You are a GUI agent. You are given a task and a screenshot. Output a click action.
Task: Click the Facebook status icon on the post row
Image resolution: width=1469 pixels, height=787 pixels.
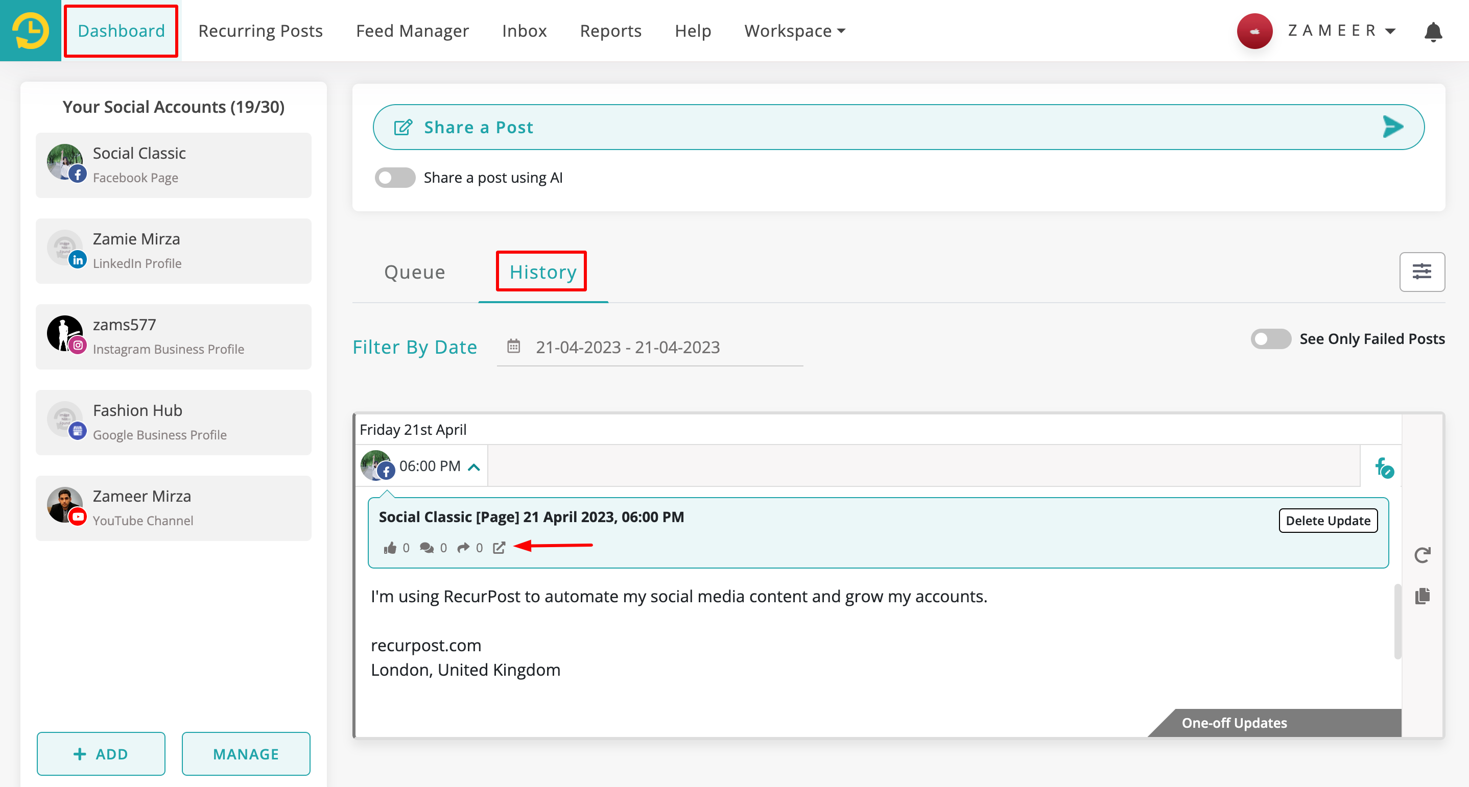click(x=1384, y=468)
